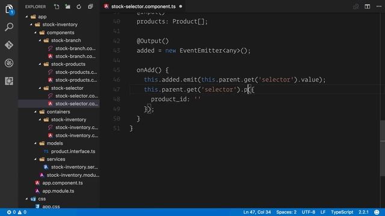This screenshot has width=385, height=216.
Task: Collapse the css folder
Action: tap(26, 199)
